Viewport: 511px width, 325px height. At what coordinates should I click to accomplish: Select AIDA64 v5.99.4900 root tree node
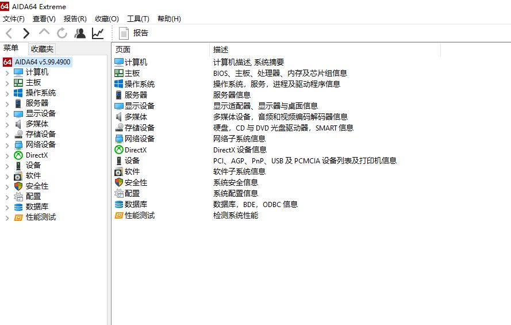point(43,62)
